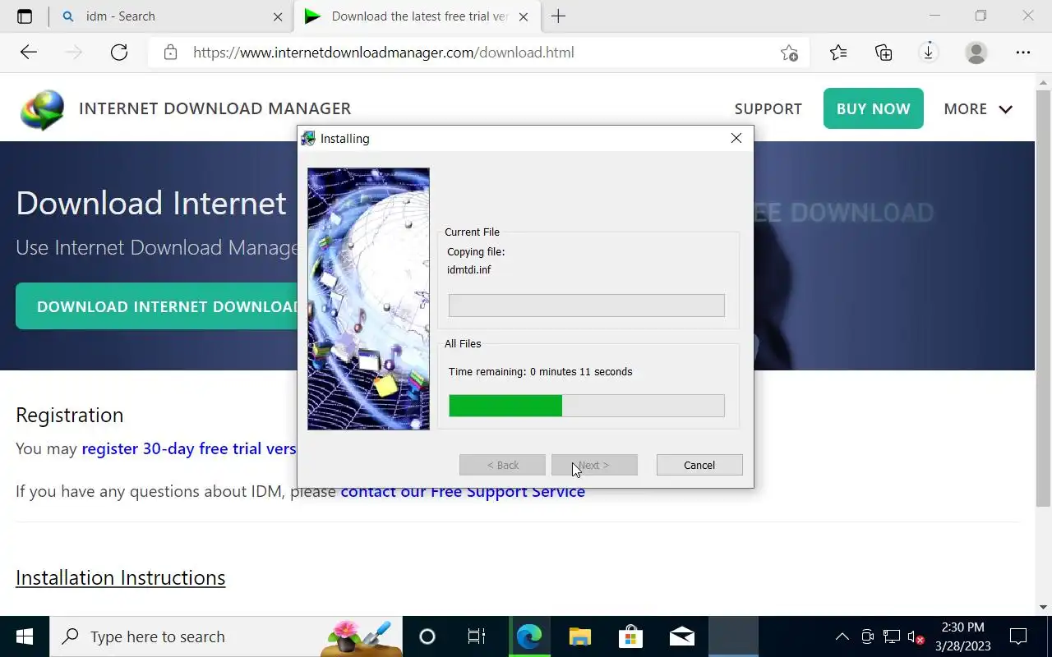This screenshot has height=657, width=1052.
Task: Click the Time remaining text
Action: [x=541, y=371]
